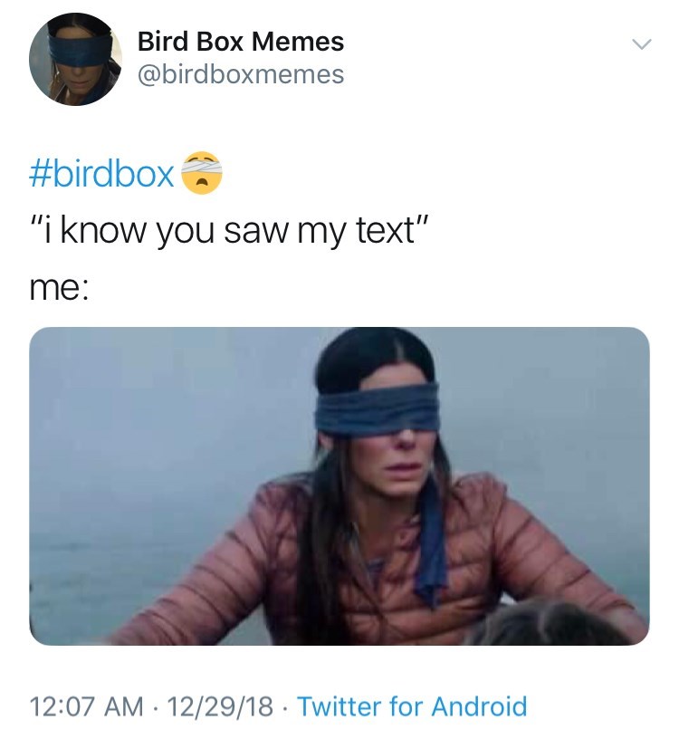Click the blindfold in the profile avatar
Image resolution: width=679 pixels, height=739 pixels.
[x=79, y=51]
